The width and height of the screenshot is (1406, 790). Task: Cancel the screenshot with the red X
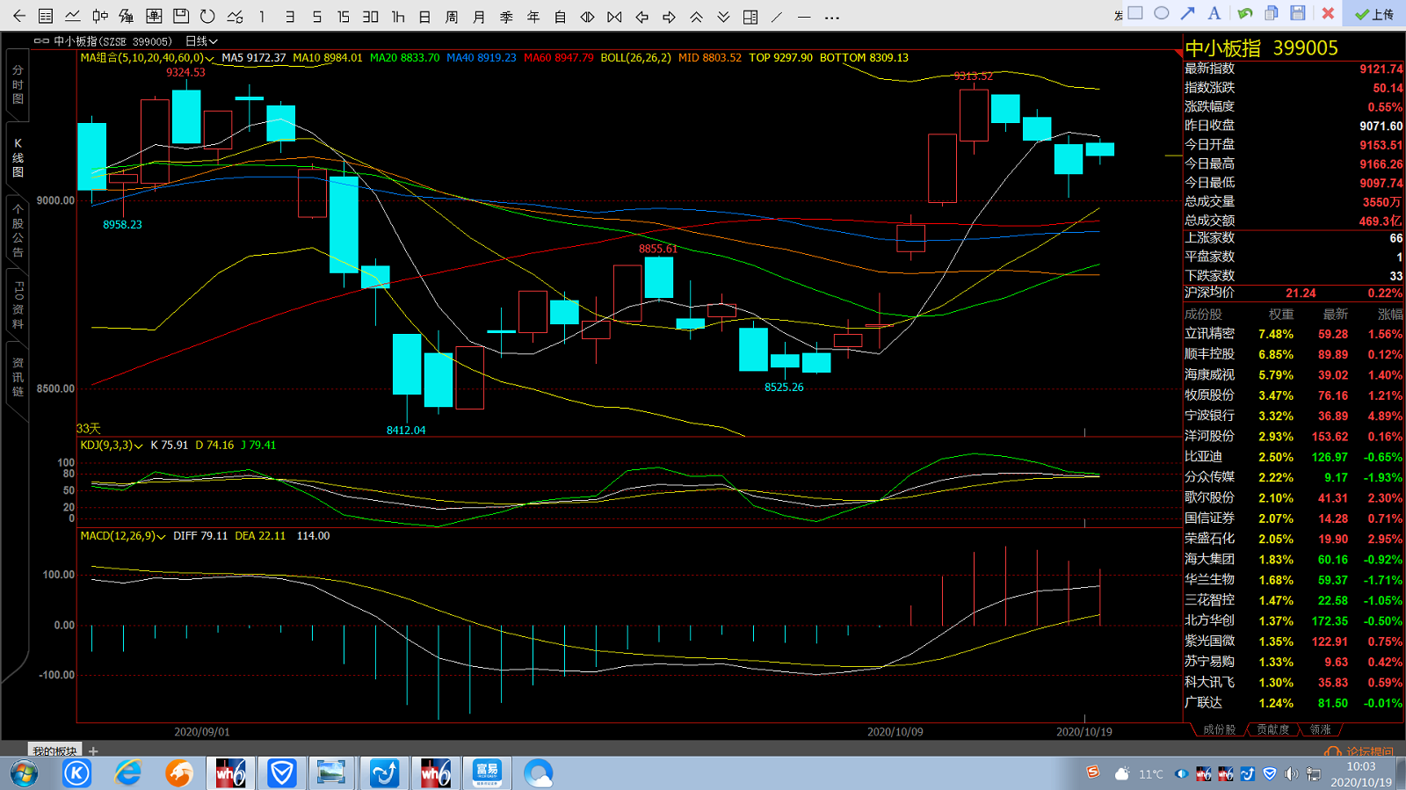(x=1328, y=13)
